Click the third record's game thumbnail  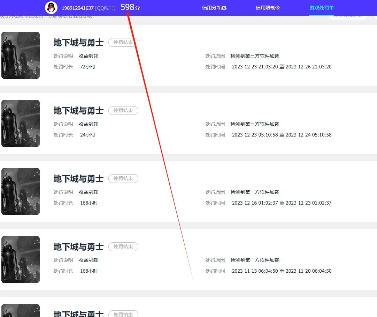(21, 191)
